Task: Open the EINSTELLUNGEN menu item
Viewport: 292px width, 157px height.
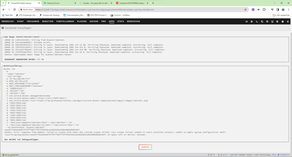Action: pyautogui.click(x=65, y=21)
